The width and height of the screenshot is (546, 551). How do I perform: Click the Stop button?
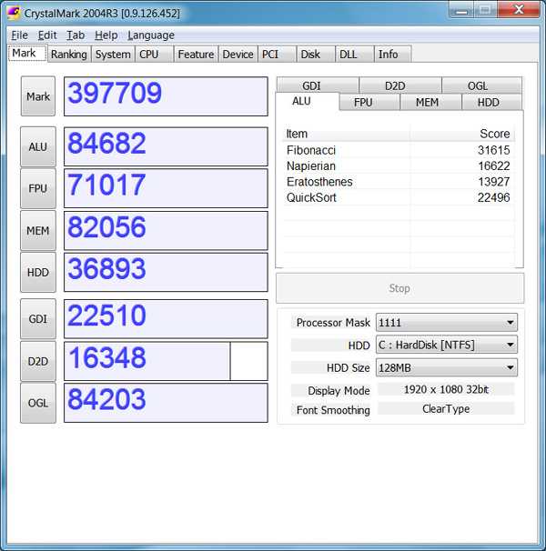(x=400, y=288)
